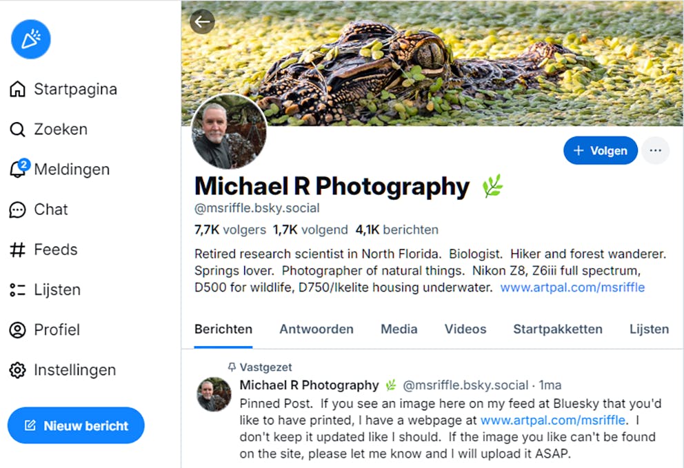Viewport: 684px width, 468px height.
Task: Click the back arrow on banner
Action: coord(202,21)
